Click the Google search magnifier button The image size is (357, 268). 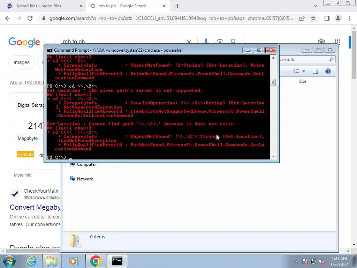(233, 41)
